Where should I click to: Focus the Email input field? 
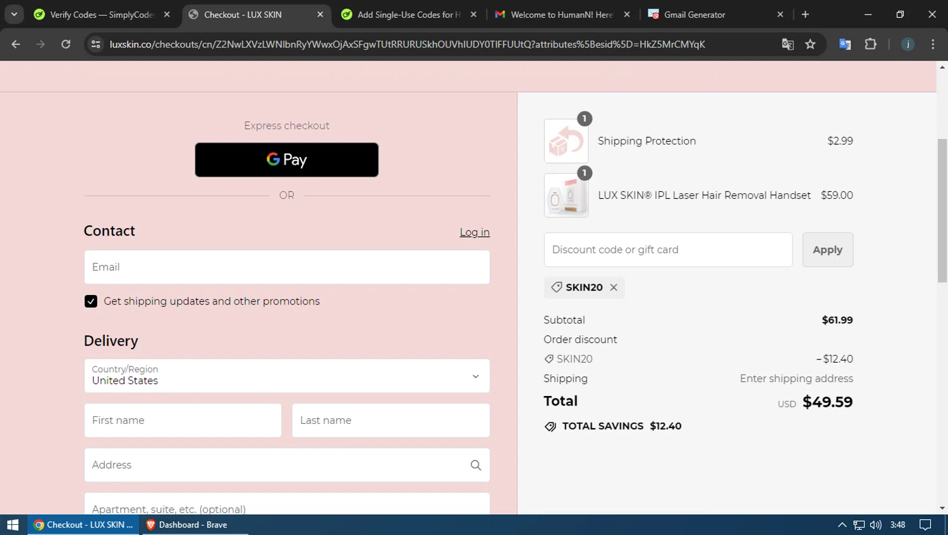(287, 267)
